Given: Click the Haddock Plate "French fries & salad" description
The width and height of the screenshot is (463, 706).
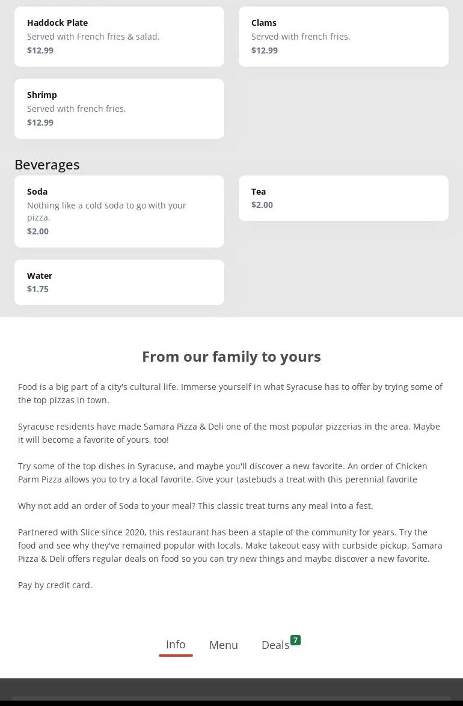Looking at the screenshot, I should [x=93, y=37].
